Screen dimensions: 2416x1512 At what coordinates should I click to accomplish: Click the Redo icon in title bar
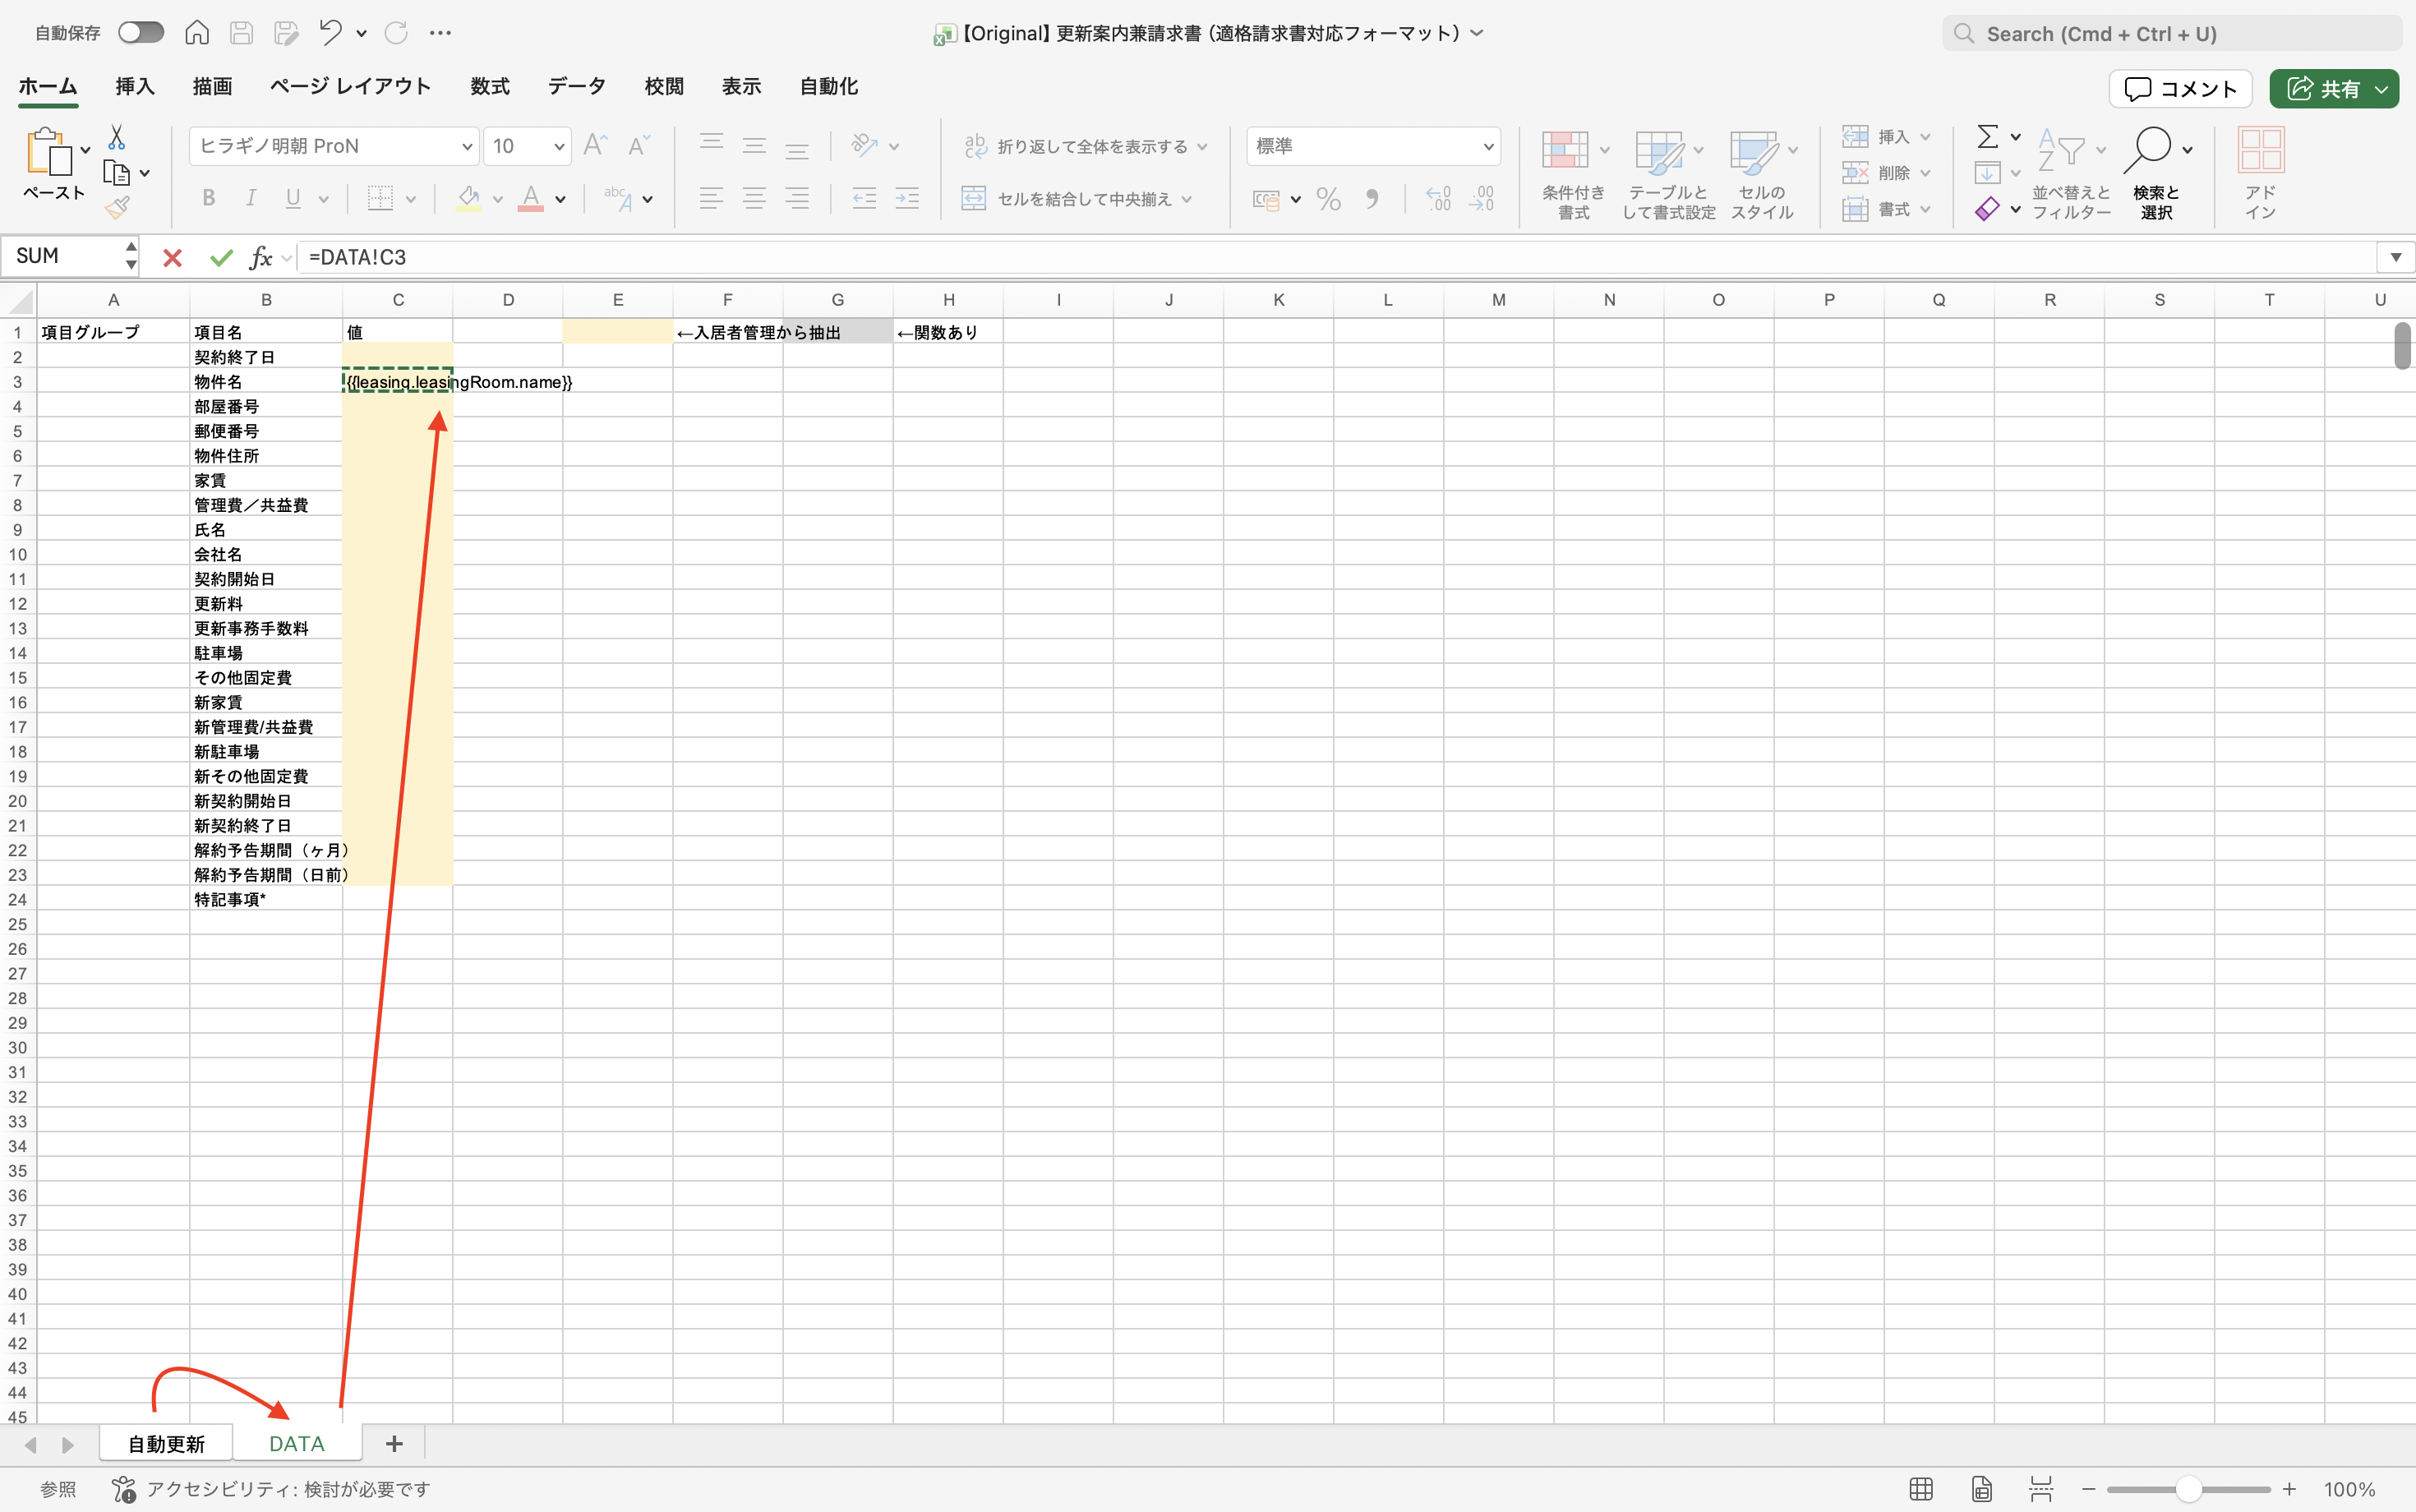(x=396, y=33)
